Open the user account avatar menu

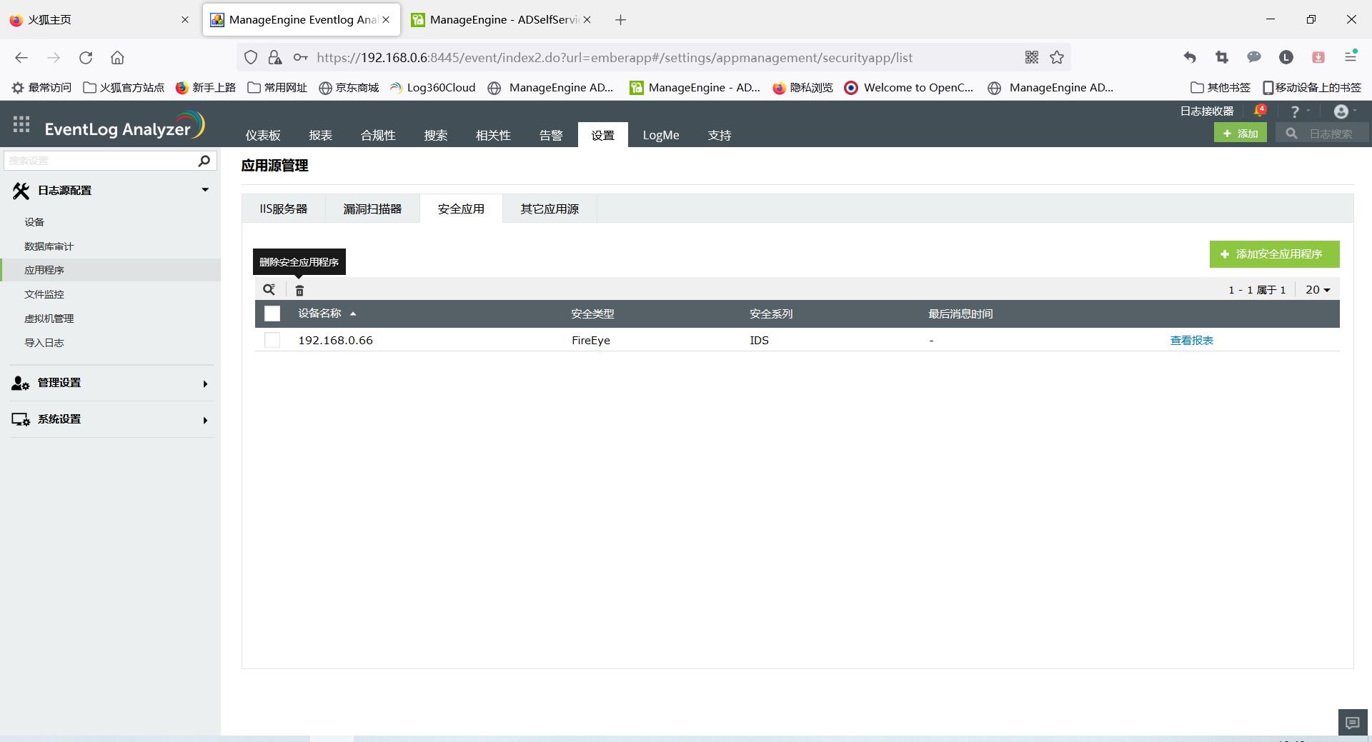pos(1341,111)
